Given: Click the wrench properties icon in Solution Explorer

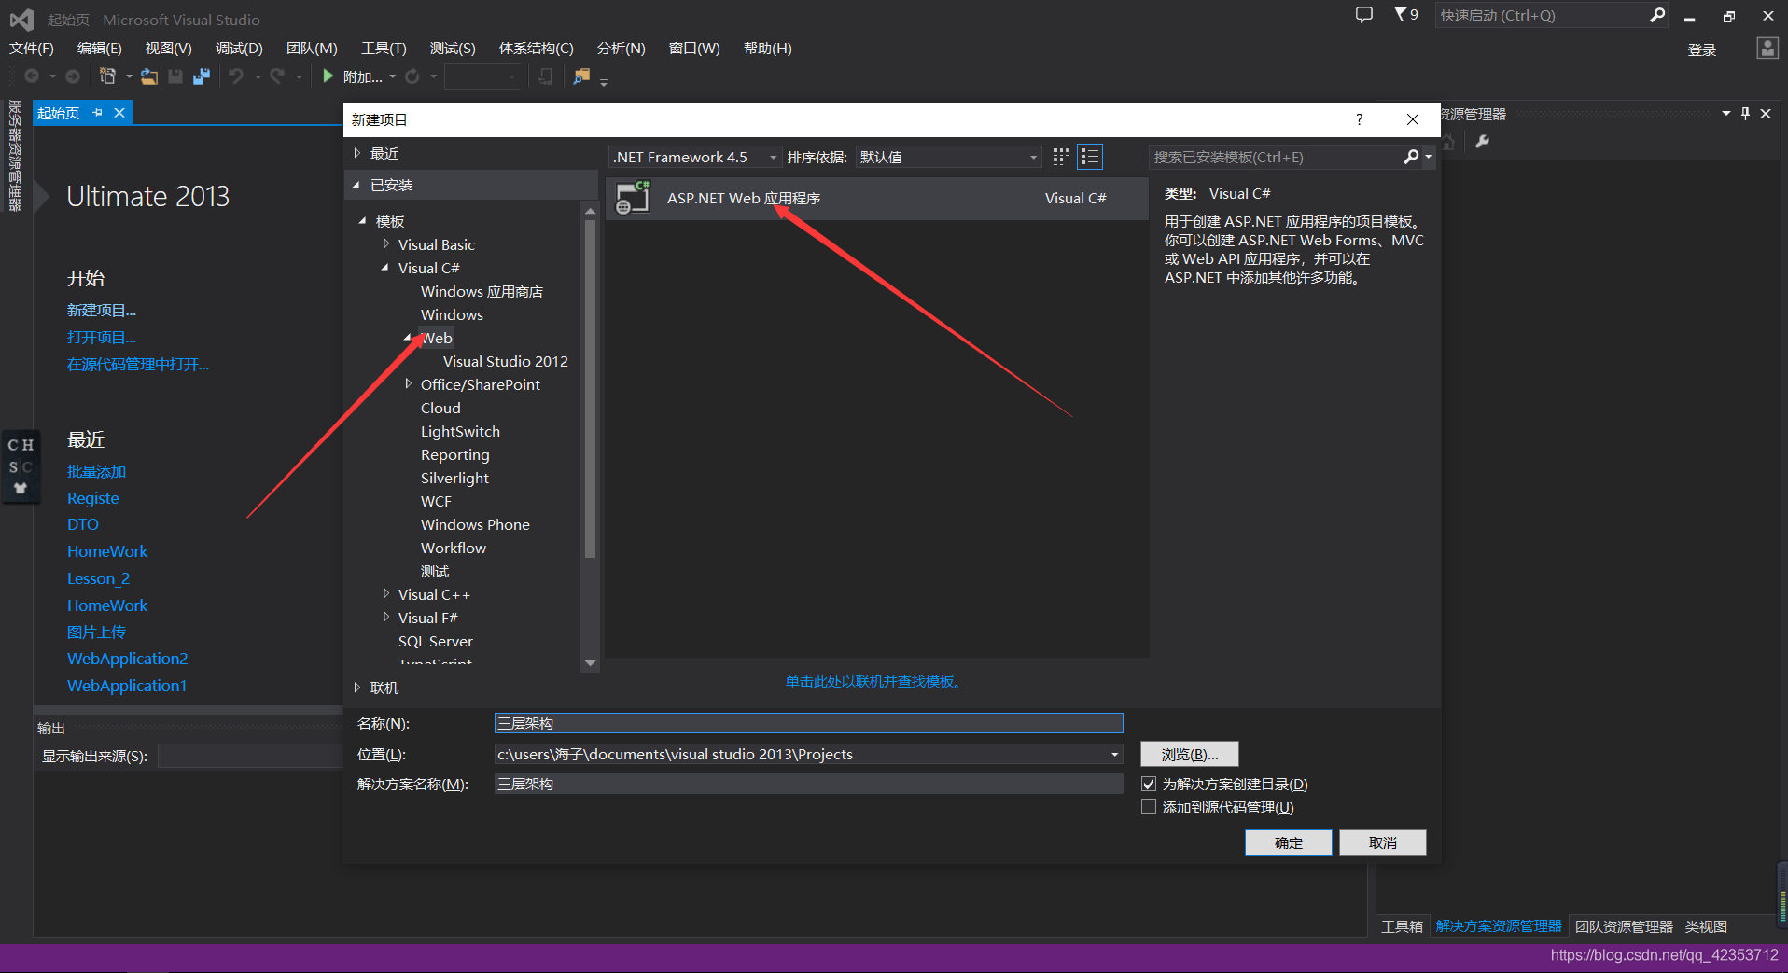Looking at the screenshot, I should (x=1482, y=142).
